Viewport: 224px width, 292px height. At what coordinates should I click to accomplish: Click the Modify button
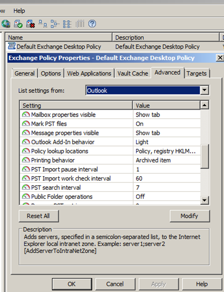point(190,216)
